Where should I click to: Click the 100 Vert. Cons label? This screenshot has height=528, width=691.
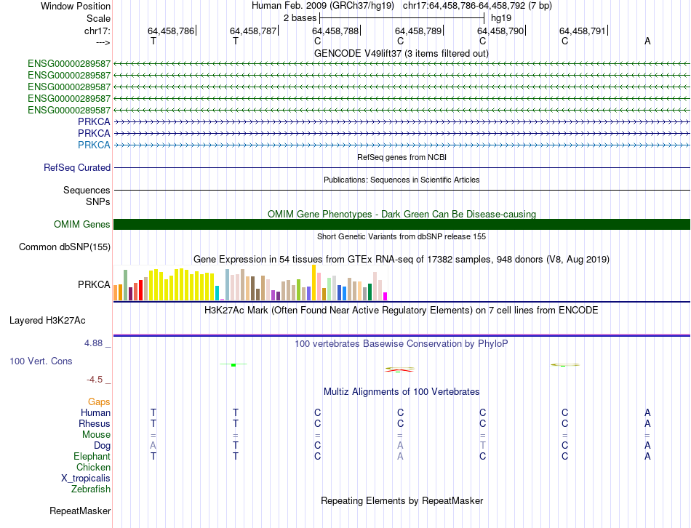click(x=41, y=361)
